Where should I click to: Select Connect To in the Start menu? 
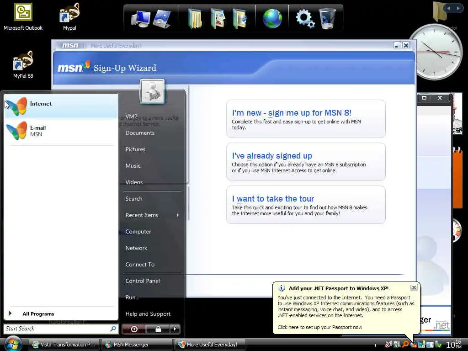140,265
